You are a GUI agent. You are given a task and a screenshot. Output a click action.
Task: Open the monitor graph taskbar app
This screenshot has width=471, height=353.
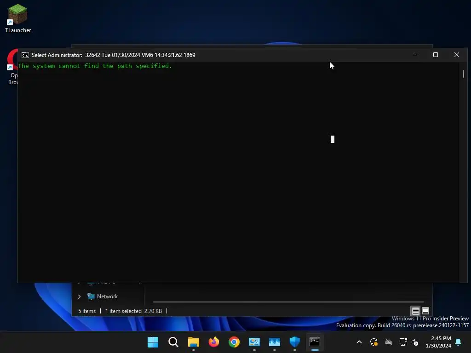click(x=275, y=342)
